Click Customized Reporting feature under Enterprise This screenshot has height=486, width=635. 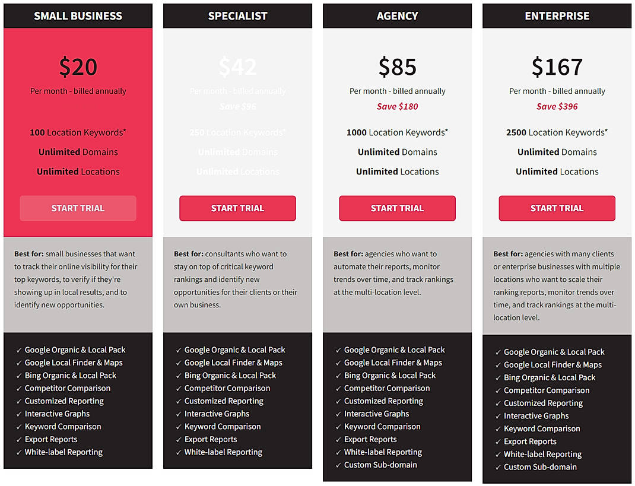pyautogui.click(x=543, y=403)
